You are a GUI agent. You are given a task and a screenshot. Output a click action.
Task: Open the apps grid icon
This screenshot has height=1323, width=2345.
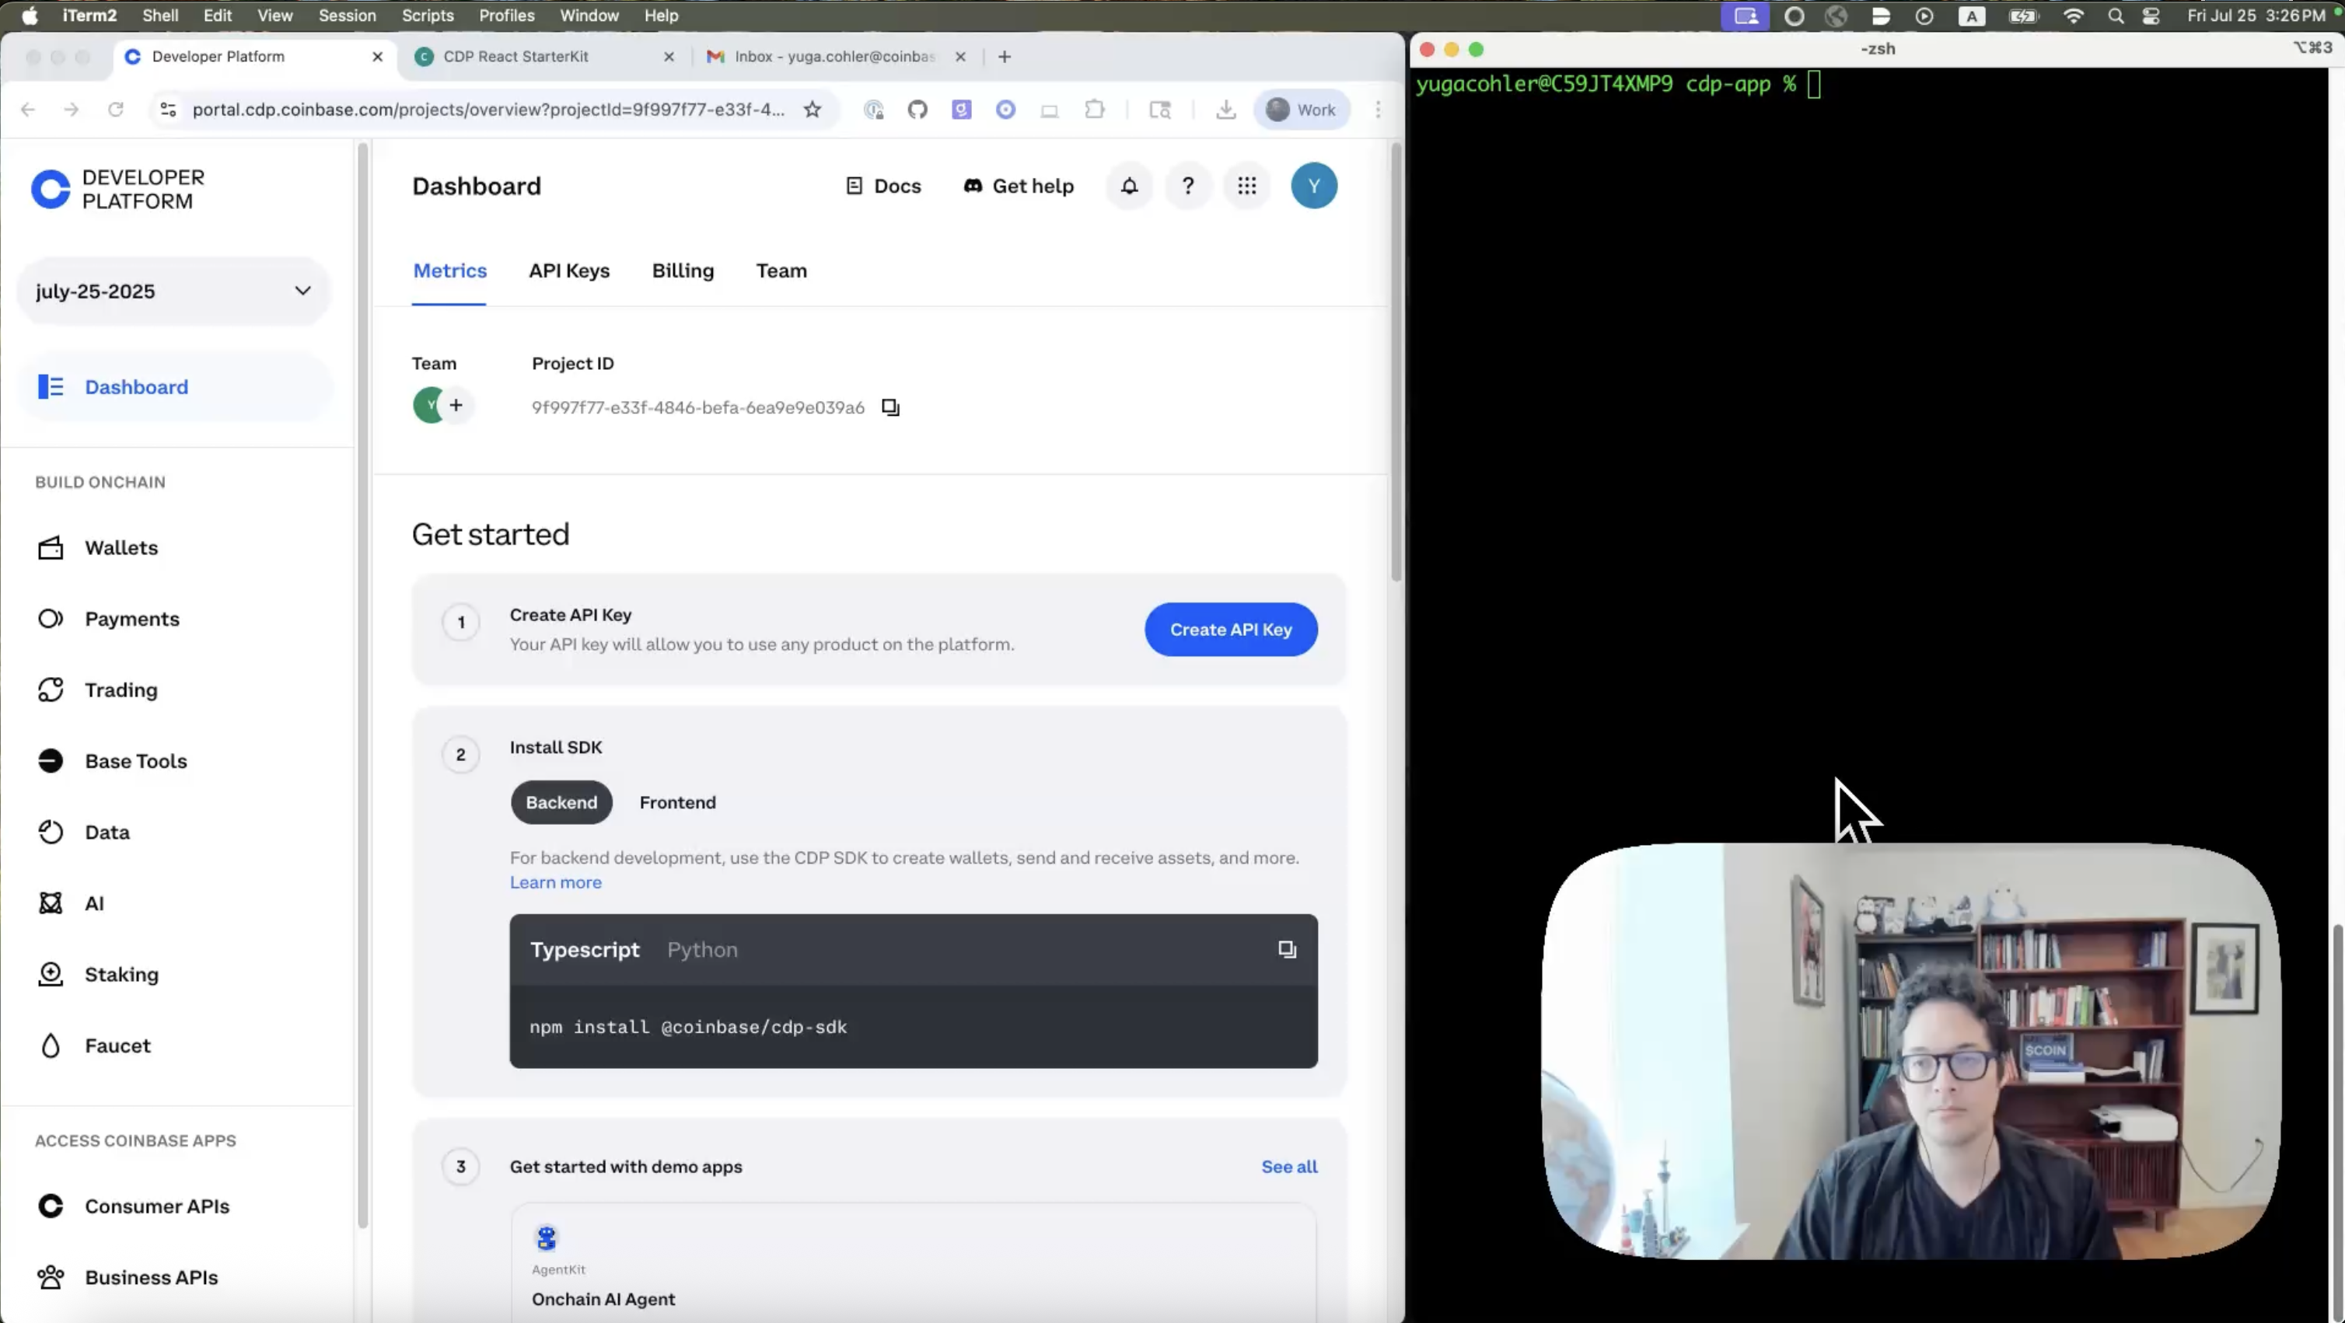click(x=1247, y=186)
